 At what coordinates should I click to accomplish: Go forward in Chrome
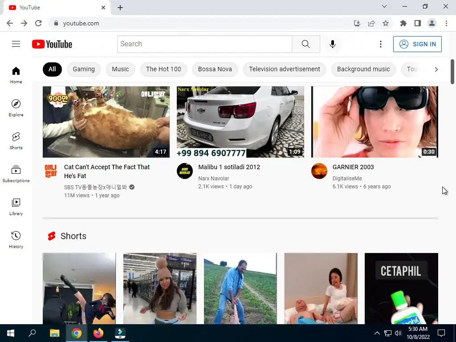tap(24, 23)
